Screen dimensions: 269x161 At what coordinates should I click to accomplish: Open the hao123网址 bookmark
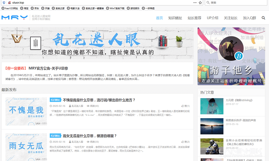10,8
